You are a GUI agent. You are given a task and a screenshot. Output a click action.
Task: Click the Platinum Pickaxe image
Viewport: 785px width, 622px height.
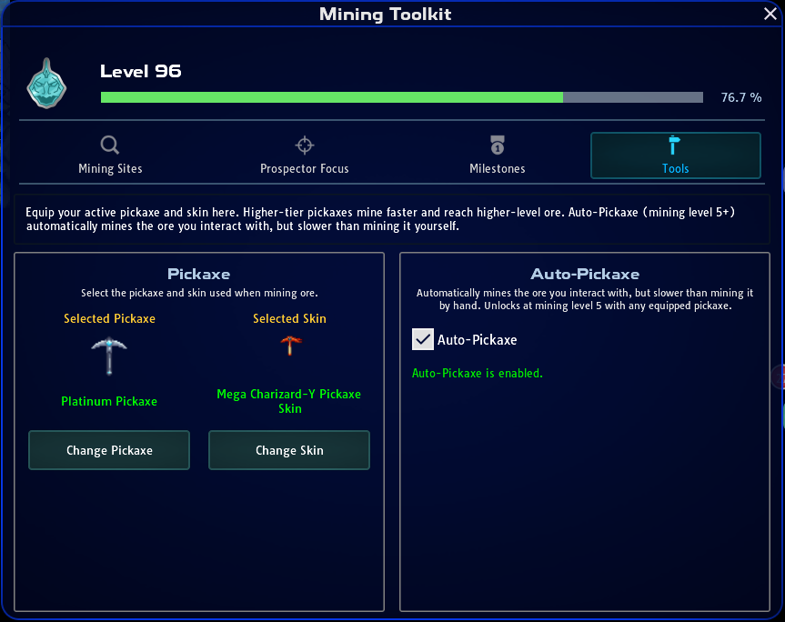point(109,356)
